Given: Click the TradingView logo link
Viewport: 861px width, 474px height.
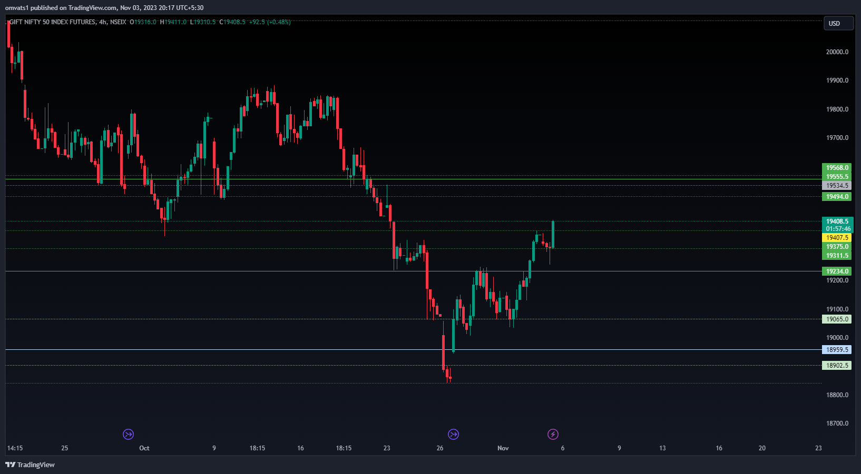Looking at the screenshot, I should 30,465.
